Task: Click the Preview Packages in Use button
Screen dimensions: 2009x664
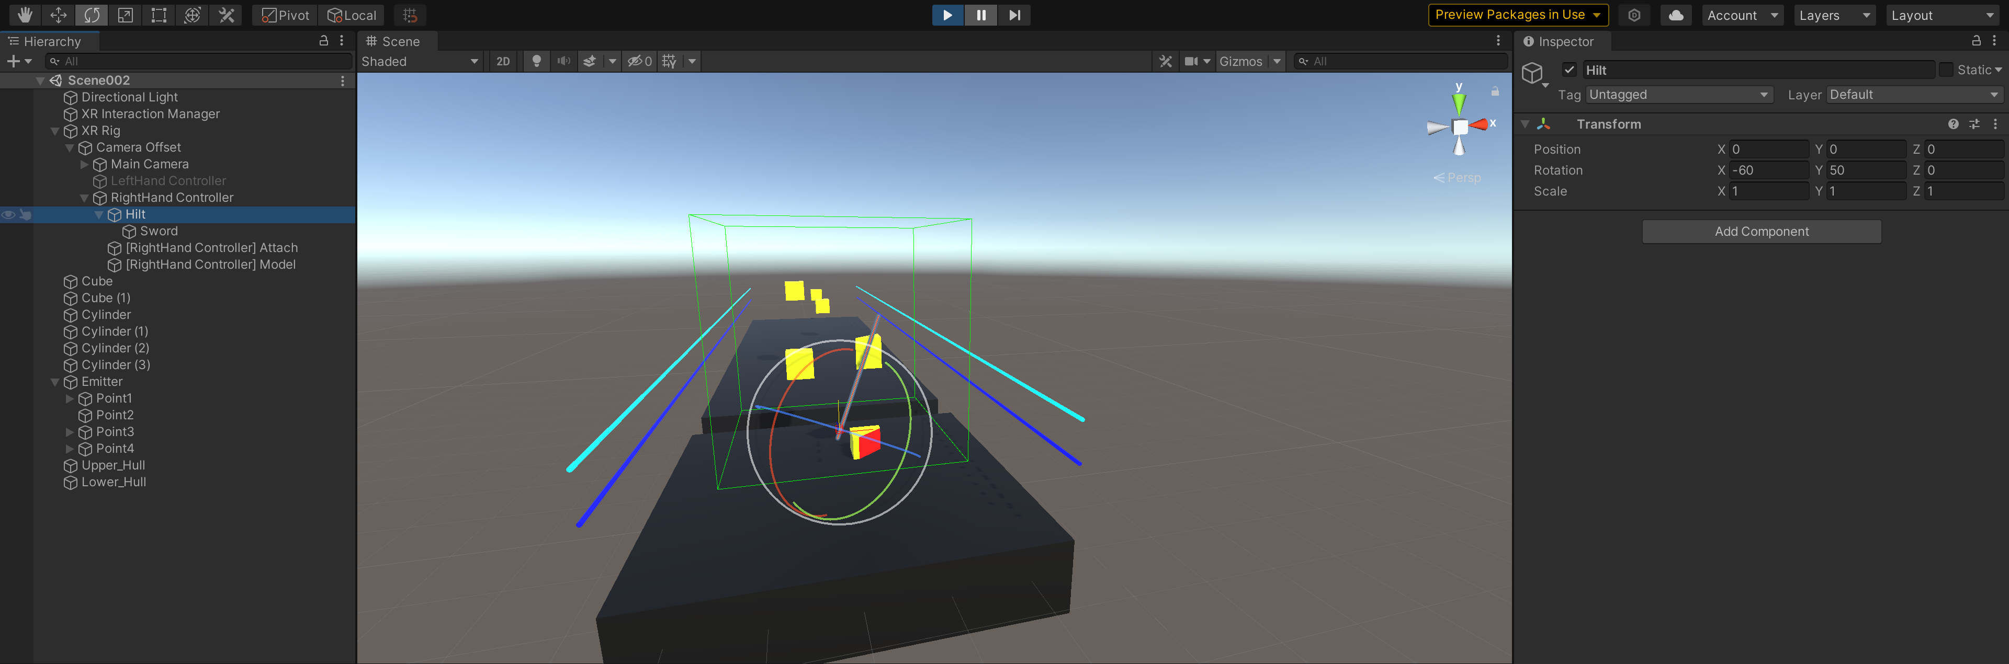Action: pos(1517,15)
